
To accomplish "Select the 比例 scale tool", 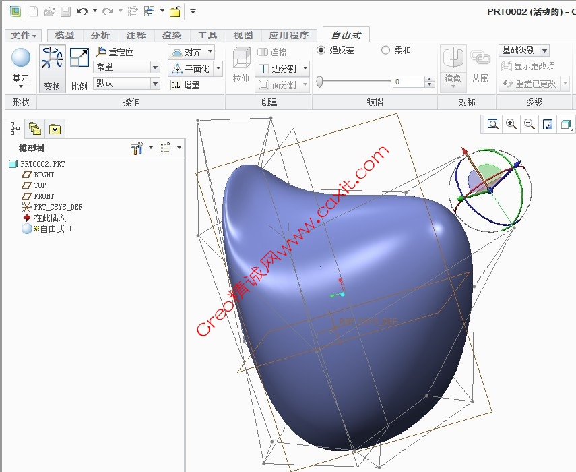I will pyautogui.click(x=79, y=68).
